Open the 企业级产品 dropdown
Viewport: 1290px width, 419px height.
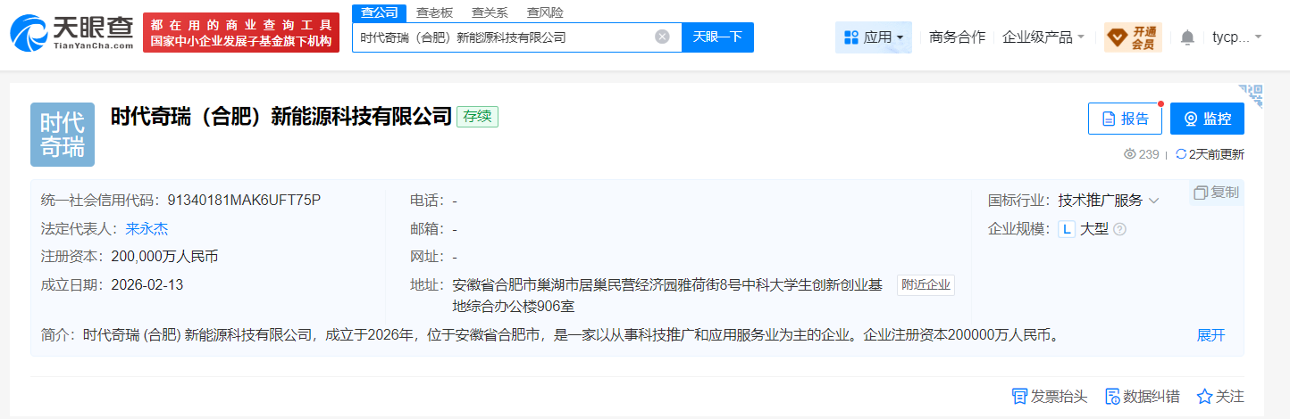(1043, 37)
